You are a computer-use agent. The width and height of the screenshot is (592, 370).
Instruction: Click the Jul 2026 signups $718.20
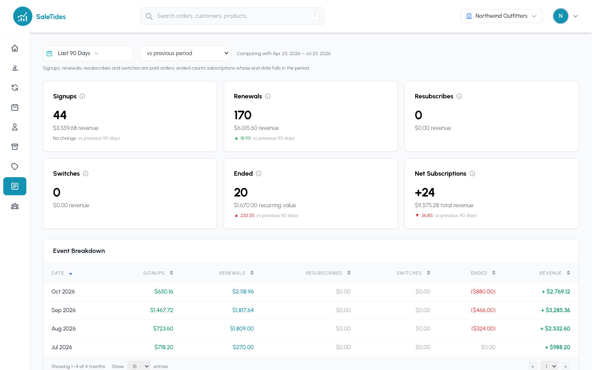point(164,347)
